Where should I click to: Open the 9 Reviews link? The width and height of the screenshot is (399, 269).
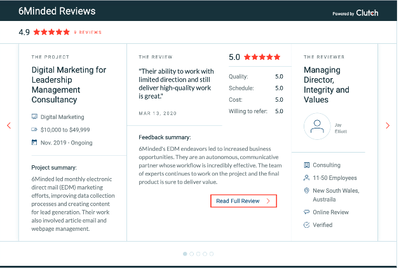point(88,32)
